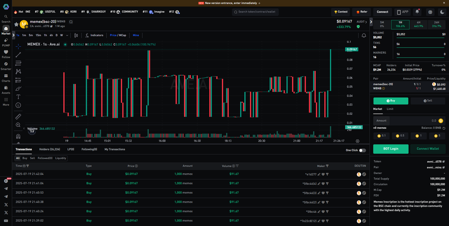Select the brush drawing chart tool
The width and height of the screenshot is (449, 226).
18,88
